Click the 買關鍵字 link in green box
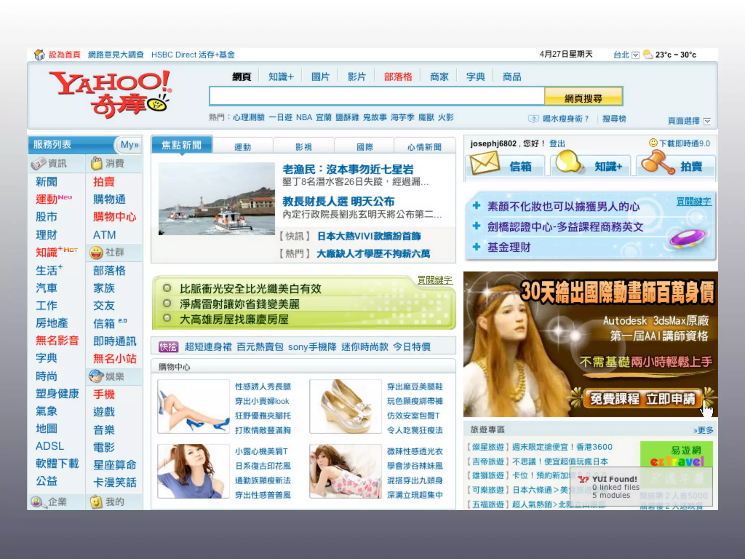 [x=435, y=280]
